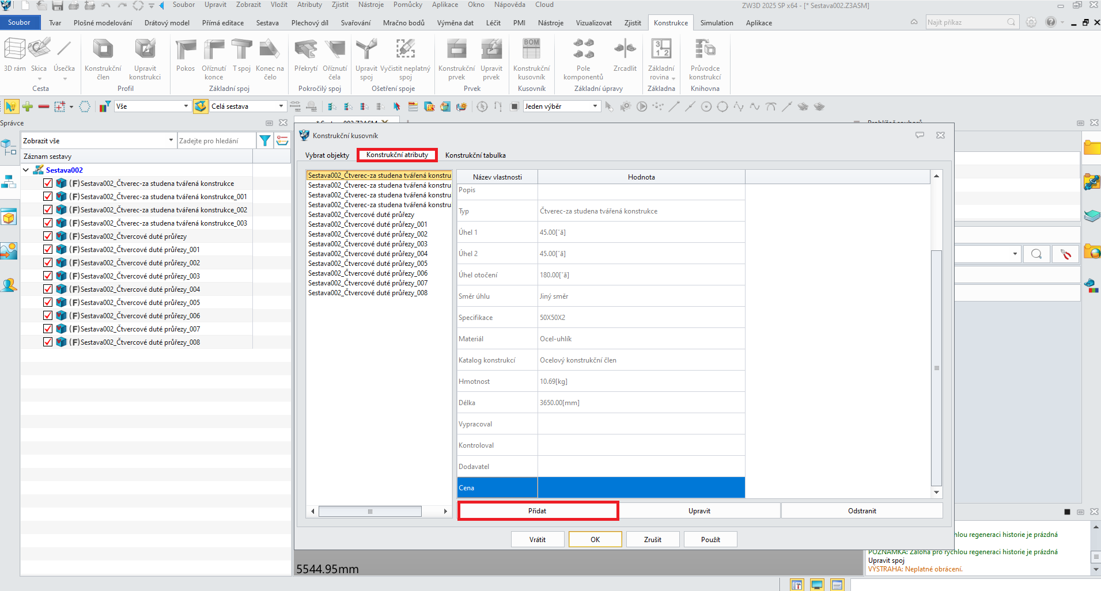Collapse the Sestava002 tree node

(26, 170)
